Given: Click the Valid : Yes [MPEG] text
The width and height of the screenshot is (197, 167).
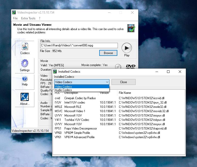Looking at the screenshot, I should pyautogui.click(x=52, y=65).
